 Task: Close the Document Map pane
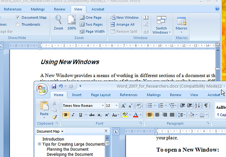(106, 131)
